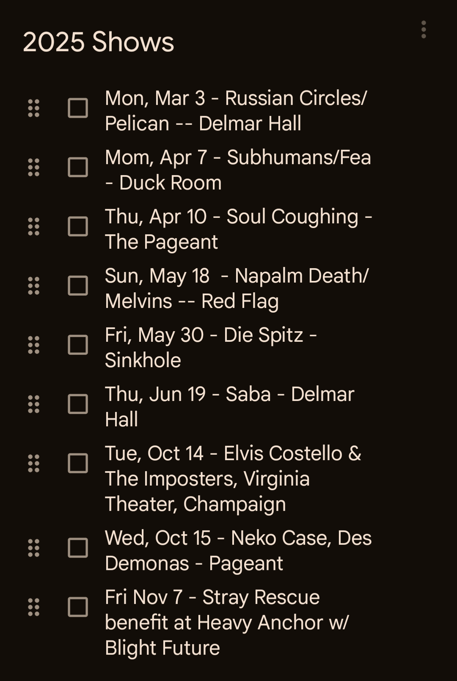Mark the Neko Case show complete
The width and height of the screenshot is (457, 681).
pos(78,548)
